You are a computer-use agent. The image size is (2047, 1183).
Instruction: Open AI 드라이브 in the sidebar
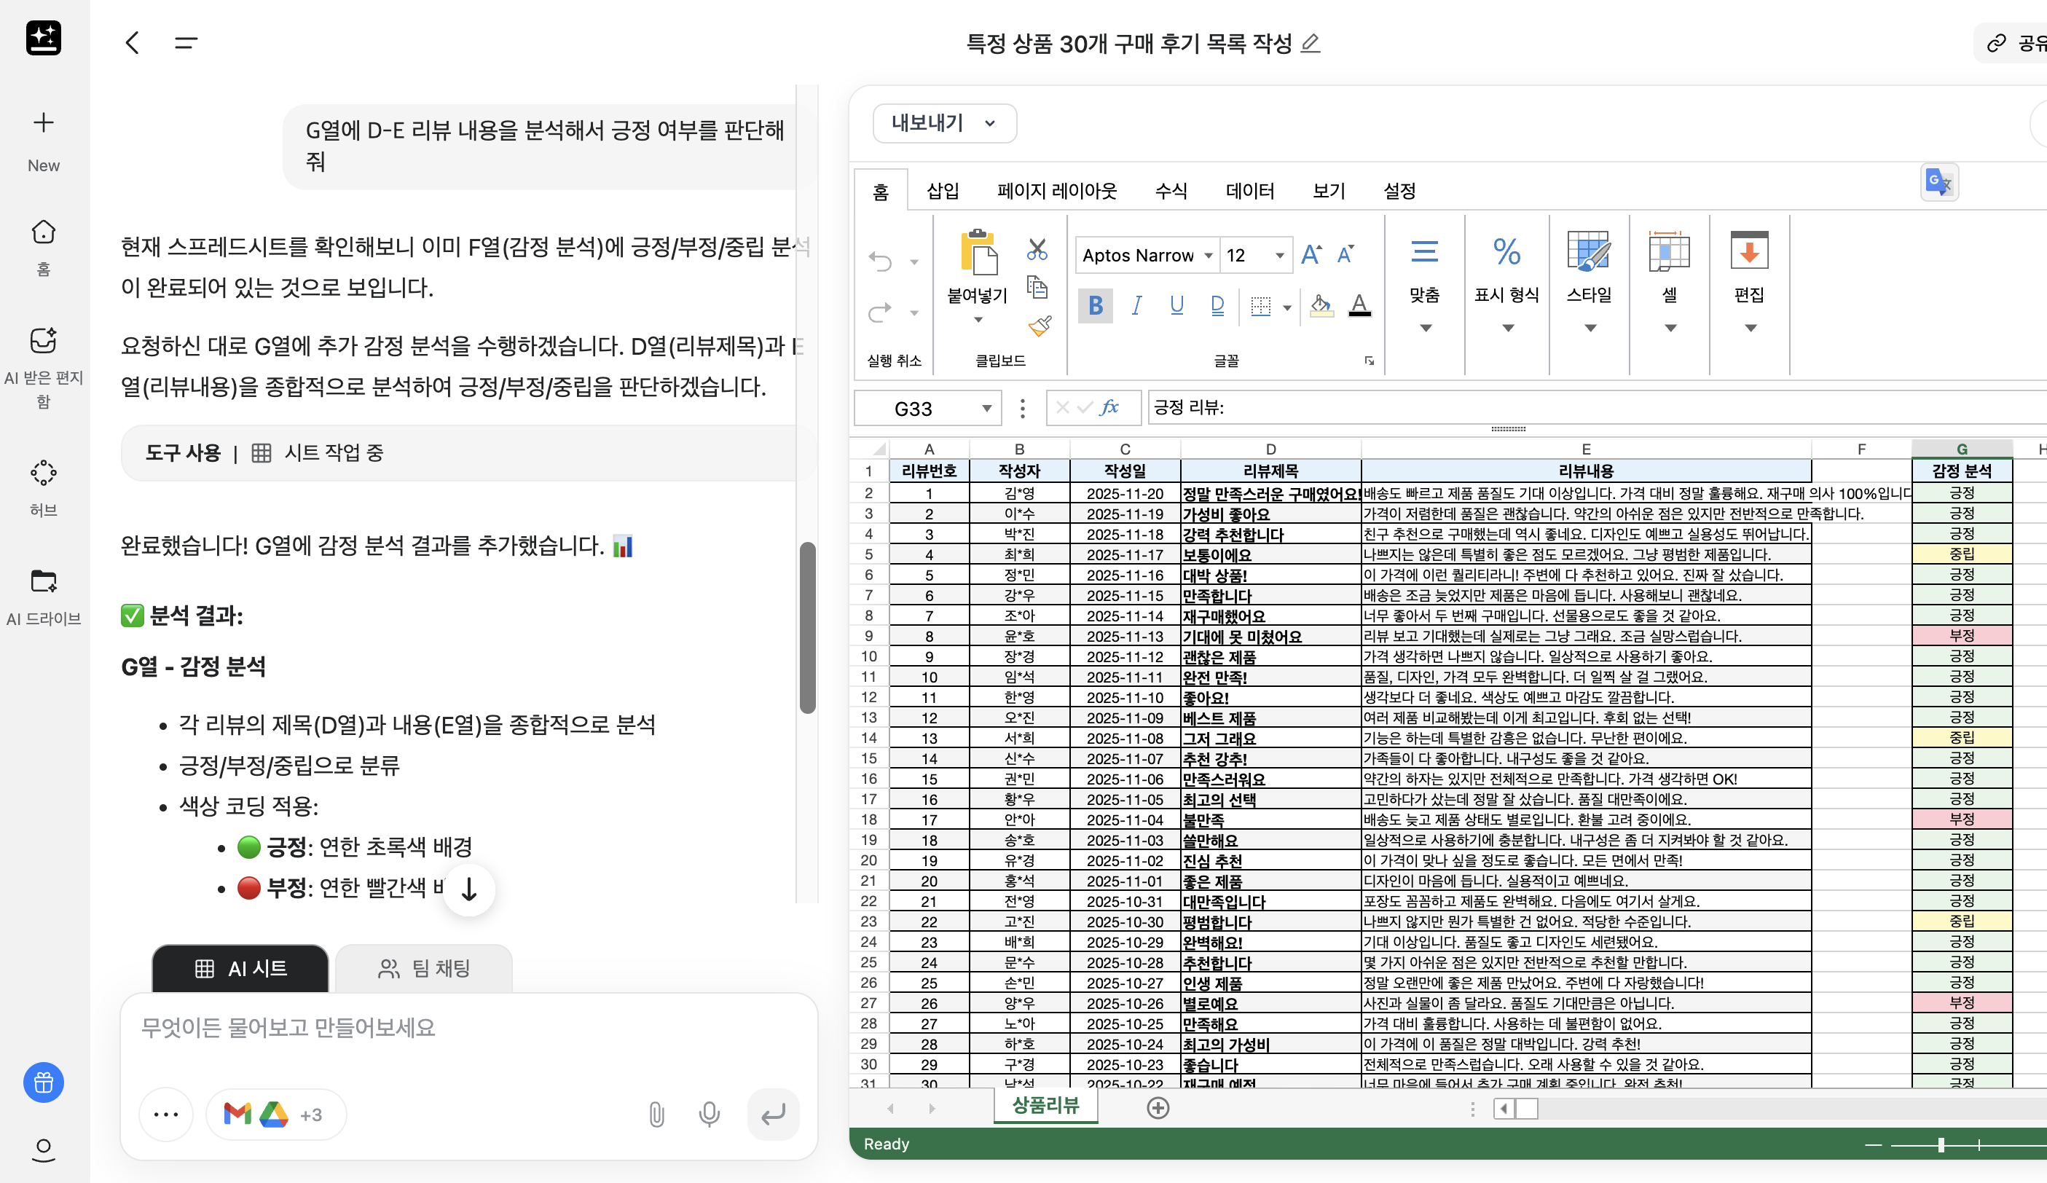[42, 594]
